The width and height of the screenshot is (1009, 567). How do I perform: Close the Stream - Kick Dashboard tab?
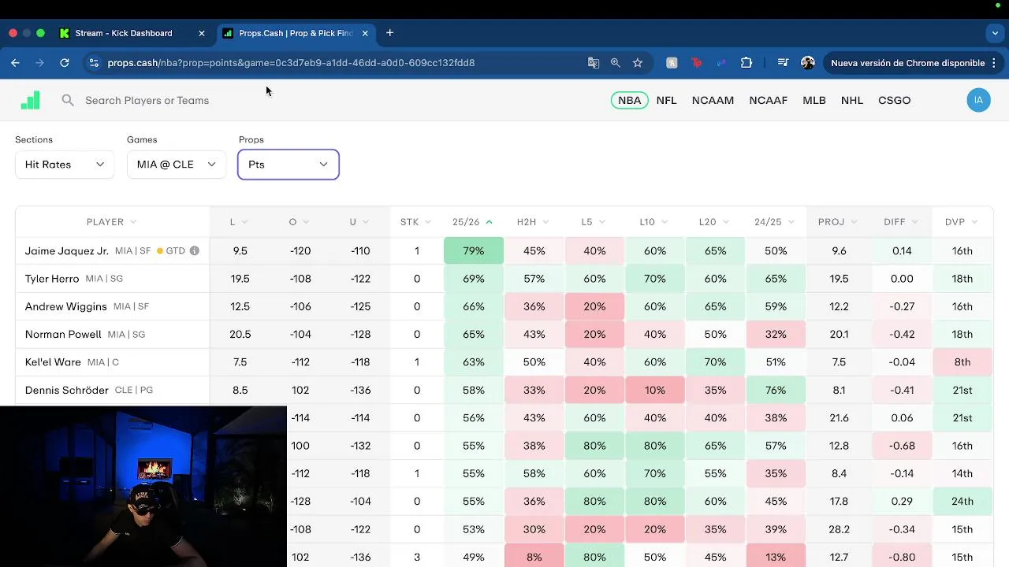click(202, 33)
